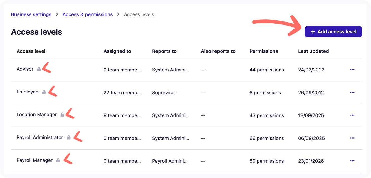Select the Employee access level name
Image resolution: width=371 pixels, height=178 pixels.
click(x=28, y=92)
